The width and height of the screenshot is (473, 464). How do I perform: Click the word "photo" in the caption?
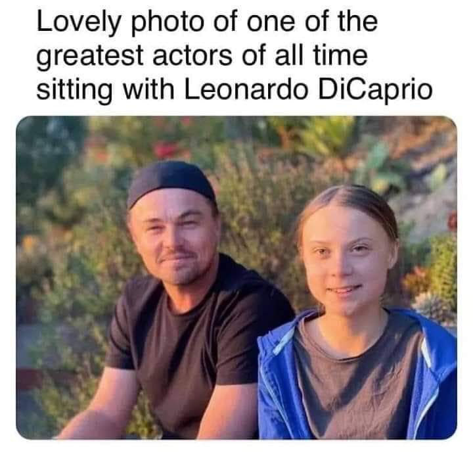pyautogui.click(x=168, y=24)
